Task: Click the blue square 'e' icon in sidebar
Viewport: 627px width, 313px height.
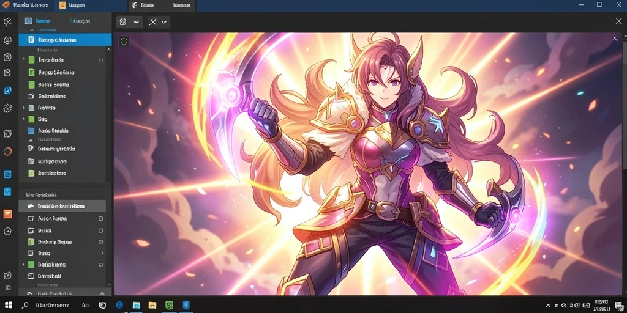Action: (7, 174)
